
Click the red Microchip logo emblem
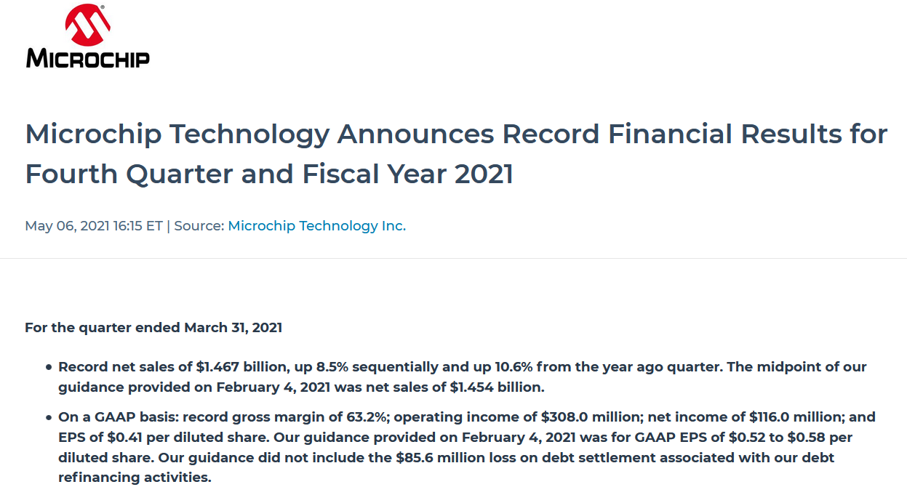(x=87, y=25)
